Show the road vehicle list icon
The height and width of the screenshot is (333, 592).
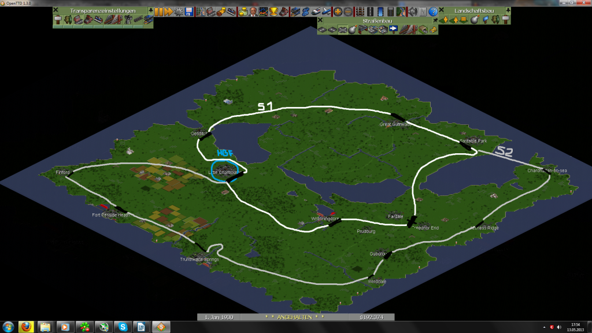click(305, 12)
